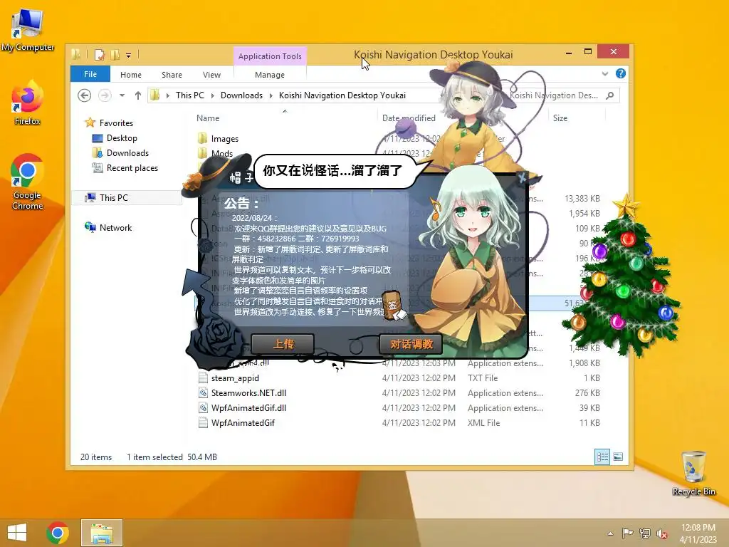Open the Manage tab under Application Tools

[x=270, y=75]
